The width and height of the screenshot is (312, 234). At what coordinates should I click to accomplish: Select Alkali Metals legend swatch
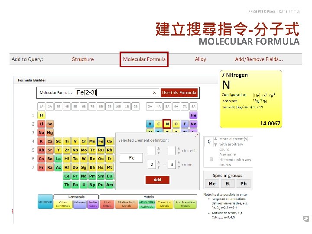107,204
